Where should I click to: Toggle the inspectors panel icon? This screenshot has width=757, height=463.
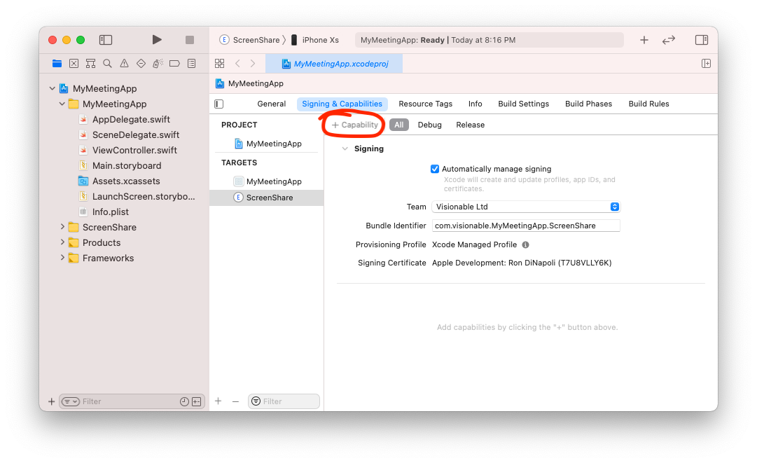pyautogui.click(x=702, y=40)
